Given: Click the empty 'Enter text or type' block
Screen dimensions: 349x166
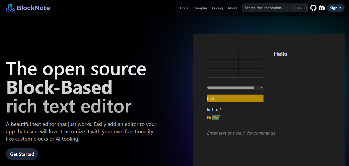Looking at the screenshot, I should 241,133.
